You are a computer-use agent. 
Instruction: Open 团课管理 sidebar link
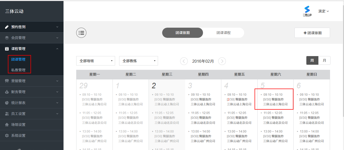(18, 59)
